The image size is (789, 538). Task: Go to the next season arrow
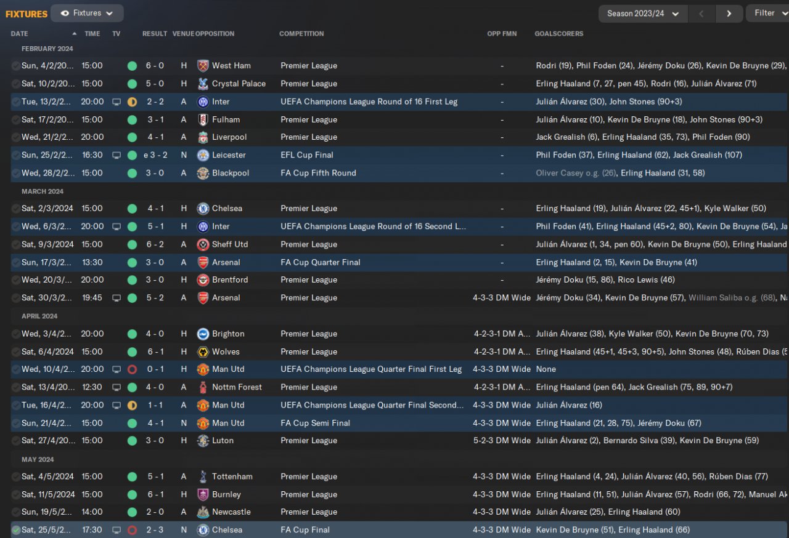point(729,14)
